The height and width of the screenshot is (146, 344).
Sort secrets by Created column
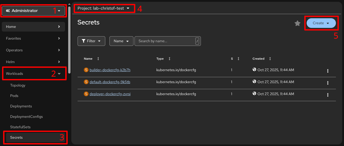(x=270, y=59)
